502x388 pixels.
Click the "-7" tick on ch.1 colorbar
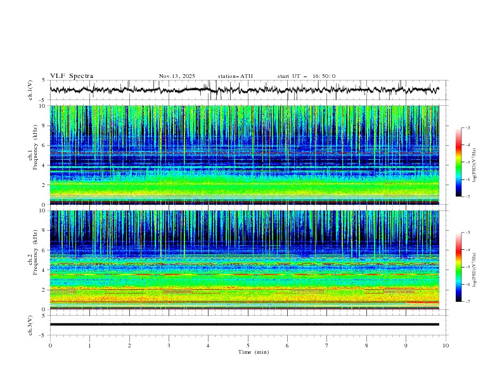468,197
